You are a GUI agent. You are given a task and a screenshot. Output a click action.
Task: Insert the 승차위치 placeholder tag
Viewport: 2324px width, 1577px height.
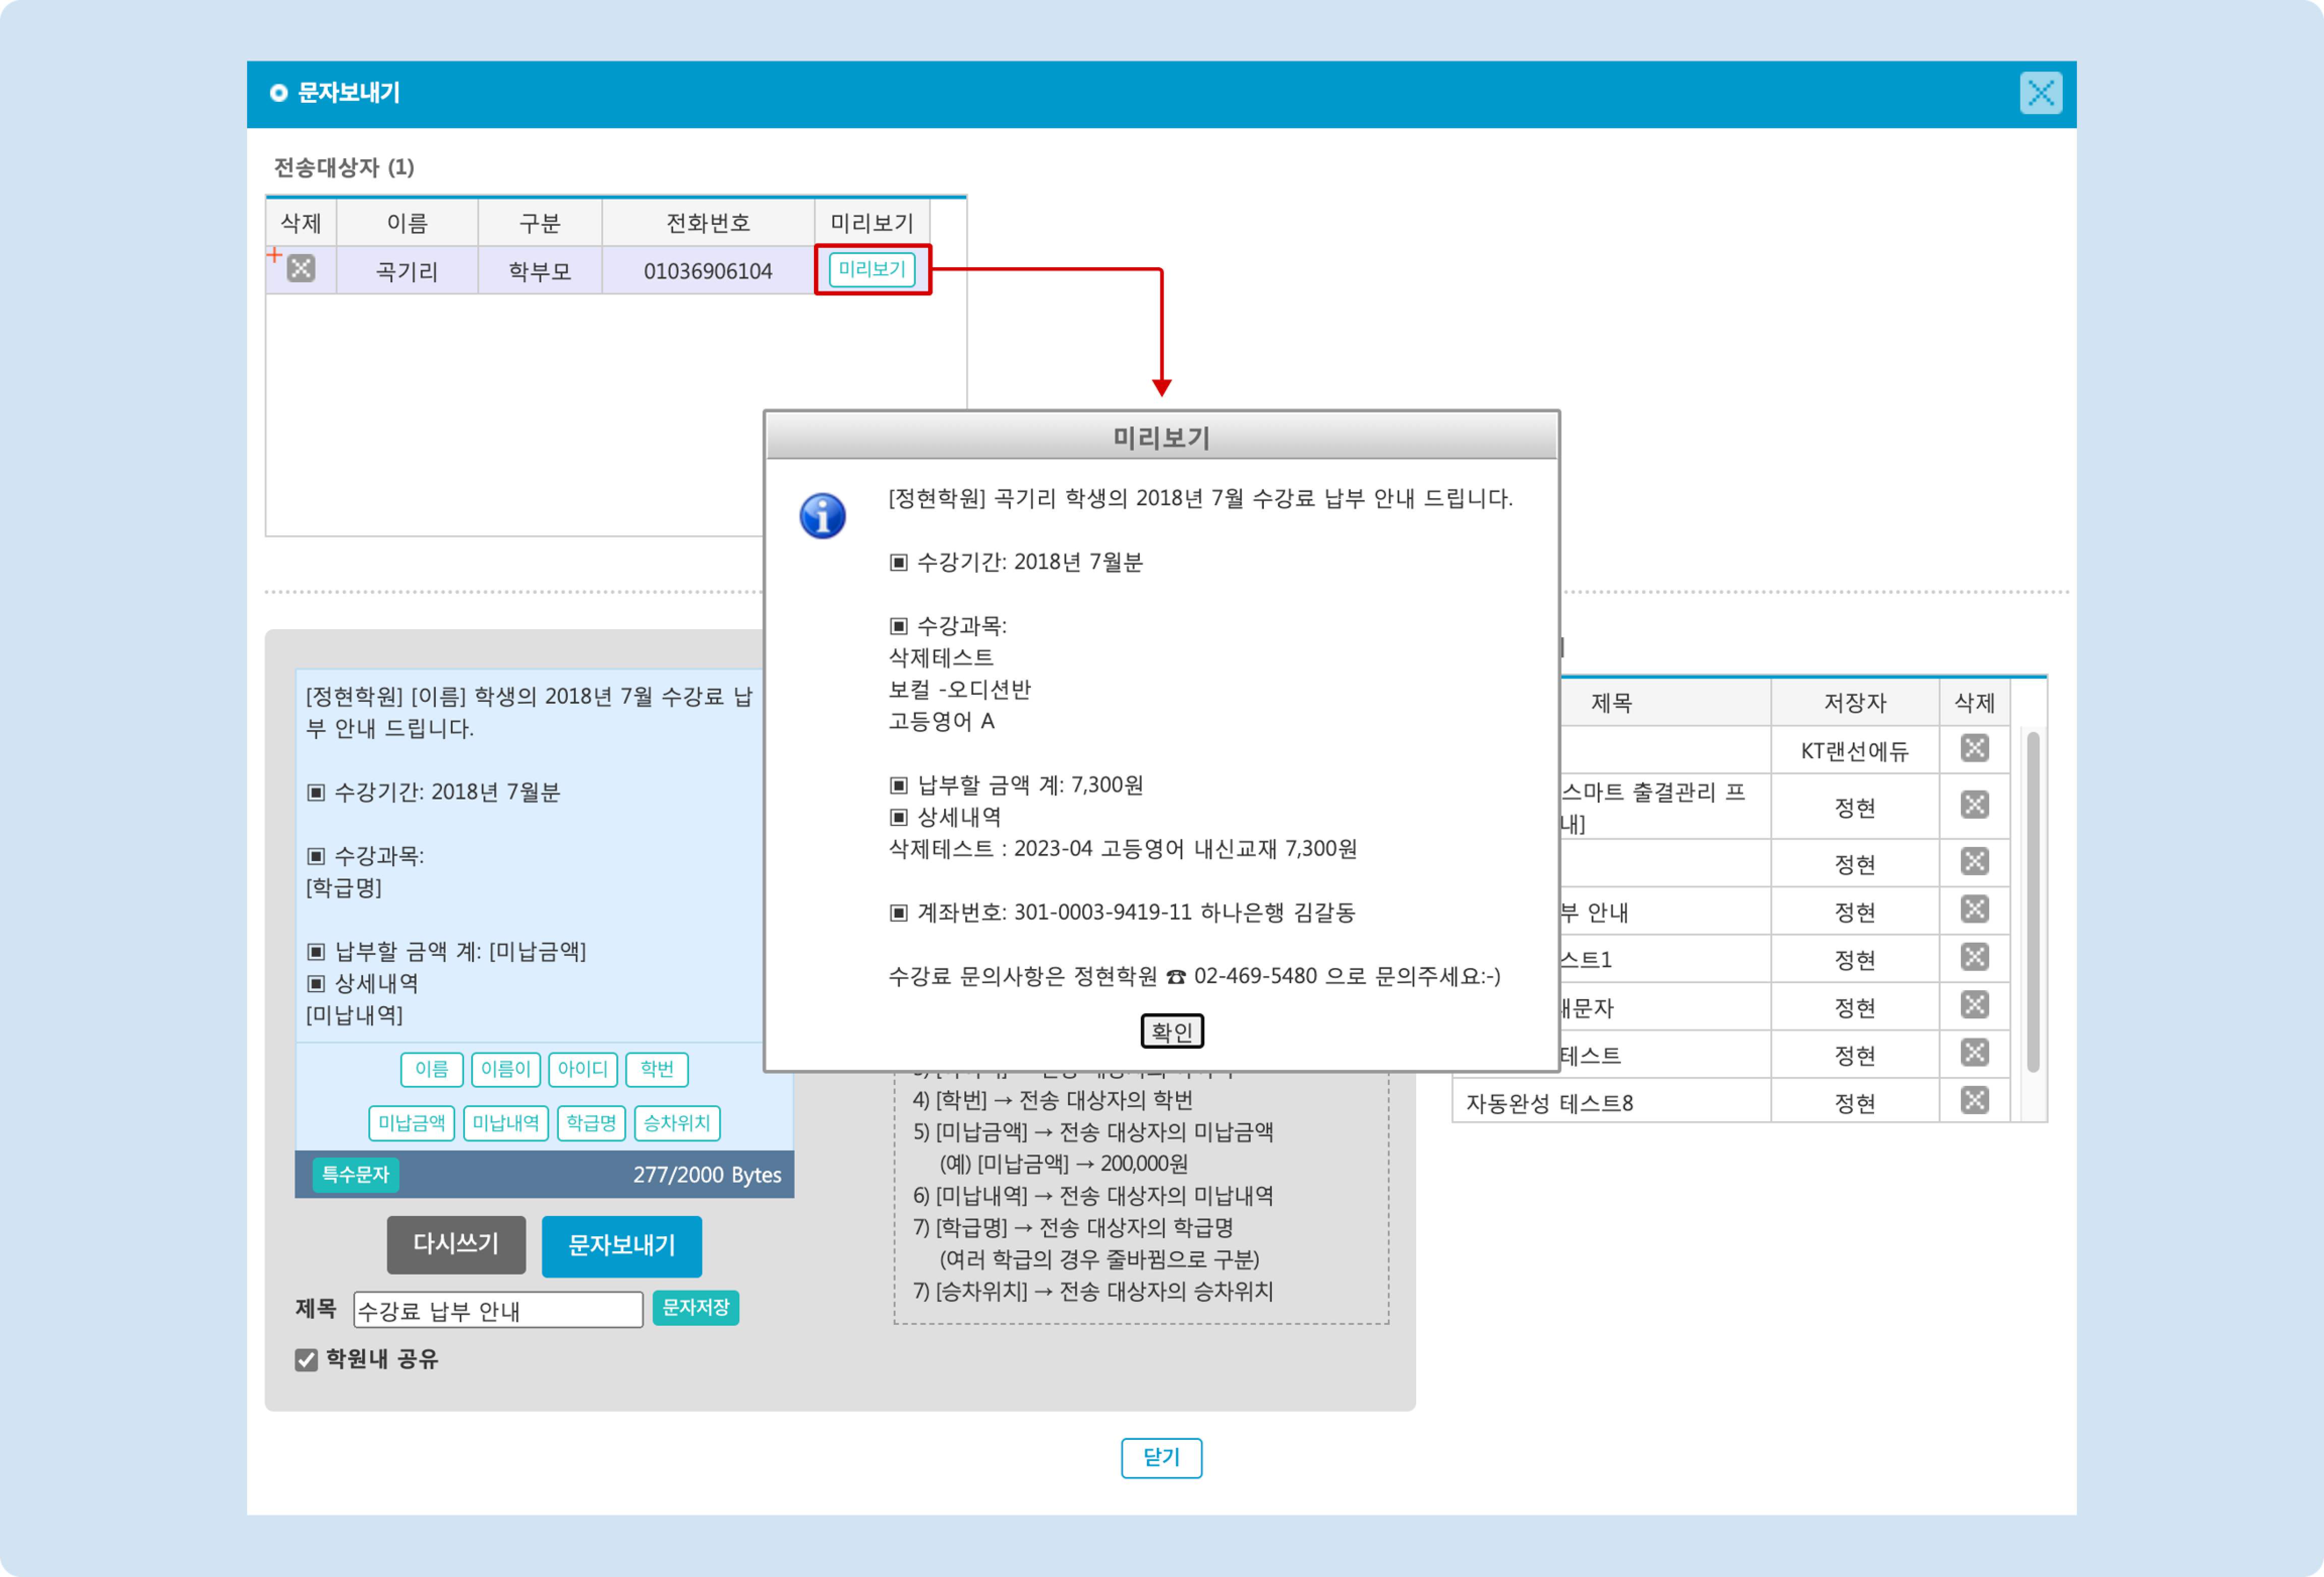tap(677, 1123)
